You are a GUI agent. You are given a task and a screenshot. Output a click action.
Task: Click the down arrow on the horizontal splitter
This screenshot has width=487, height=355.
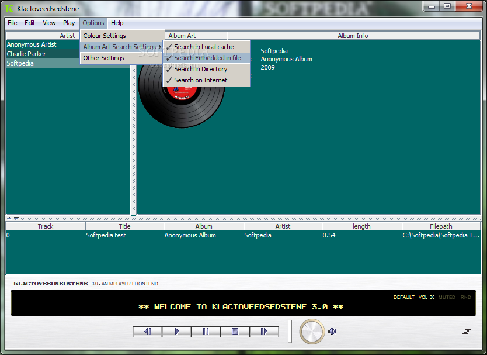16,218
